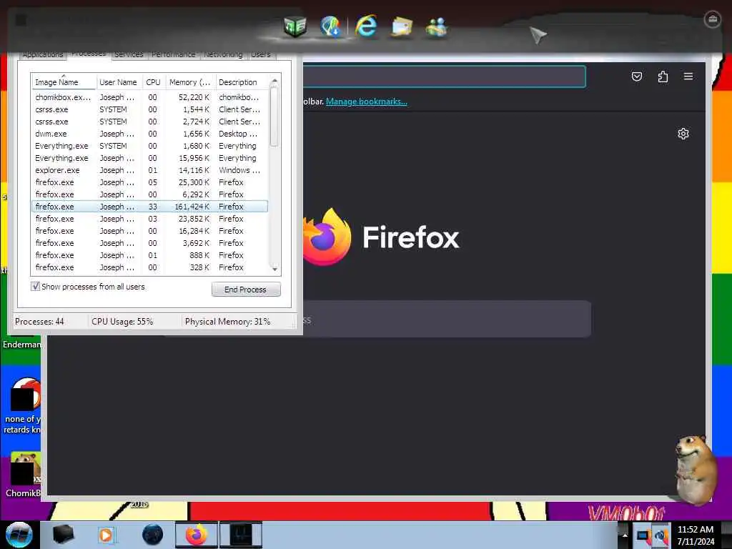The width and height of the screenshot is (732, 549).
Task: Click the network tray icon
Action: [x=661, y=535]
